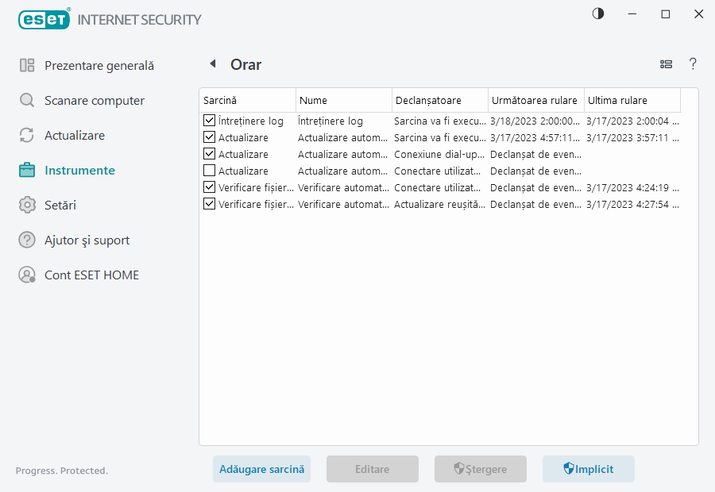Collapse Orar with the back chevron
This screenshot has width=715, height=492.
click(x=213, y=63)
